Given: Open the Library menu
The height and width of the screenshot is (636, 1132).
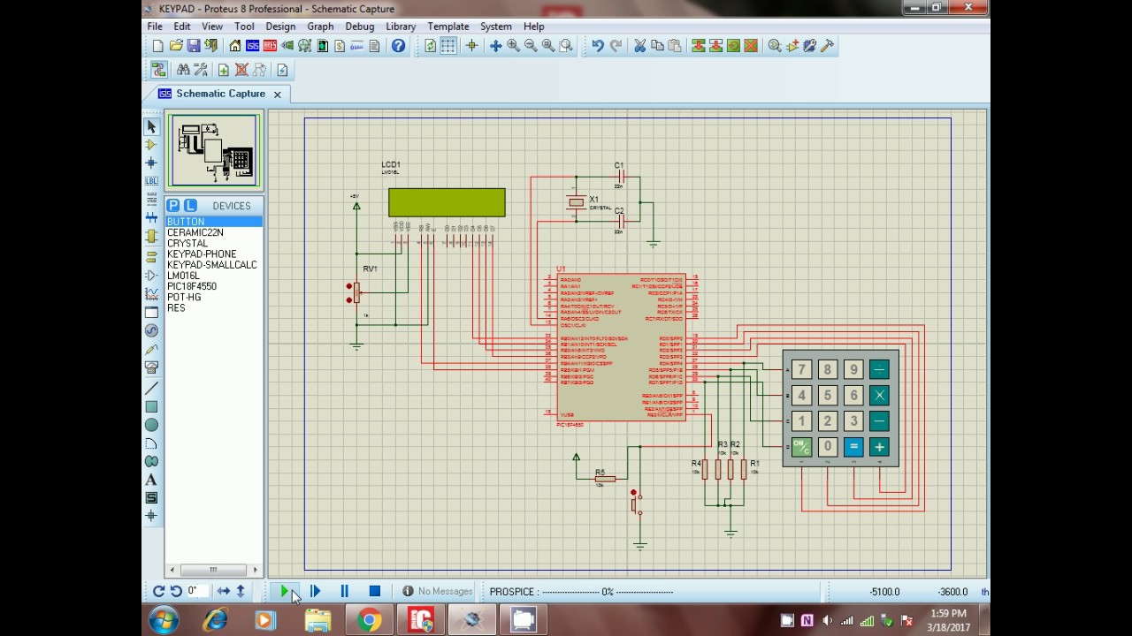Looking at the screenshot, I should (x=401, y=26).
